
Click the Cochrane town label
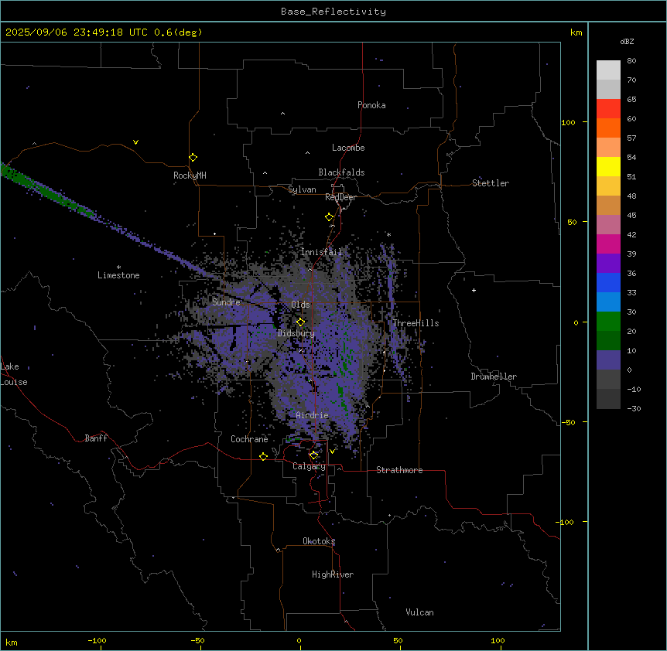(x=249, y=439)
